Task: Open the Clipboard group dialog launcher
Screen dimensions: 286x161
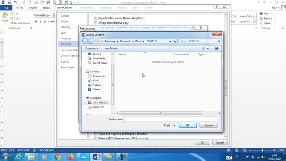Action: (31, 28)
